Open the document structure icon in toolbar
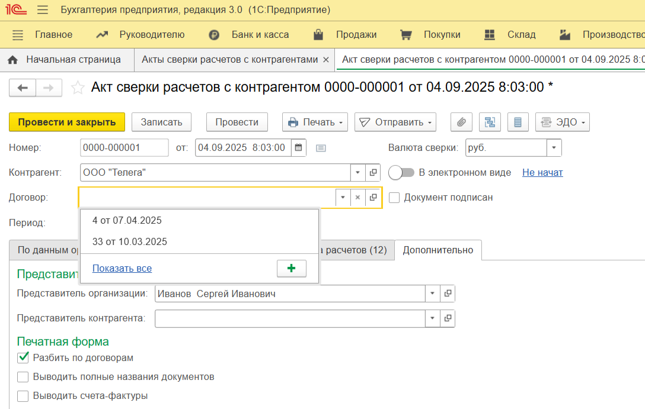This screenshot has width=645, height=409. coord(490,123)
